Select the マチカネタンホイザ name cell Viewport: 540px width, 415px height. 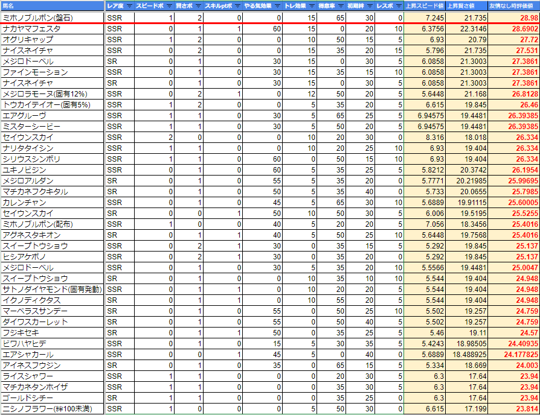[52, 387]
